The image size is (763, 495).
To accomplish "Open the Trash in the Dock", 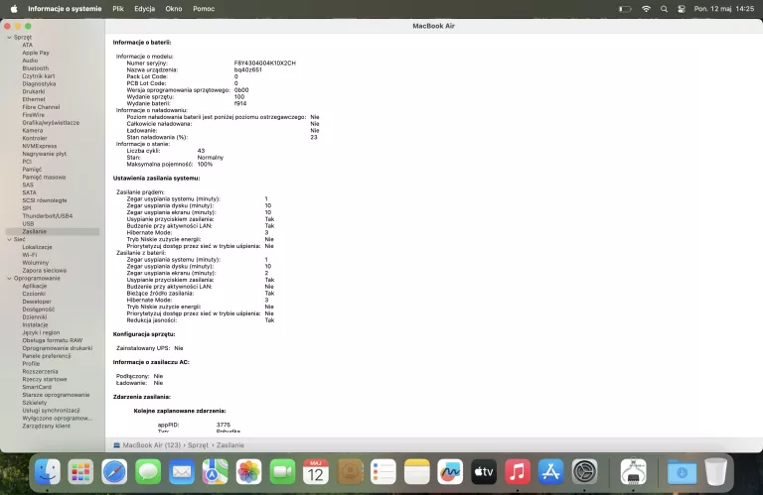I will pyautogui.click(x=715, y=471).
